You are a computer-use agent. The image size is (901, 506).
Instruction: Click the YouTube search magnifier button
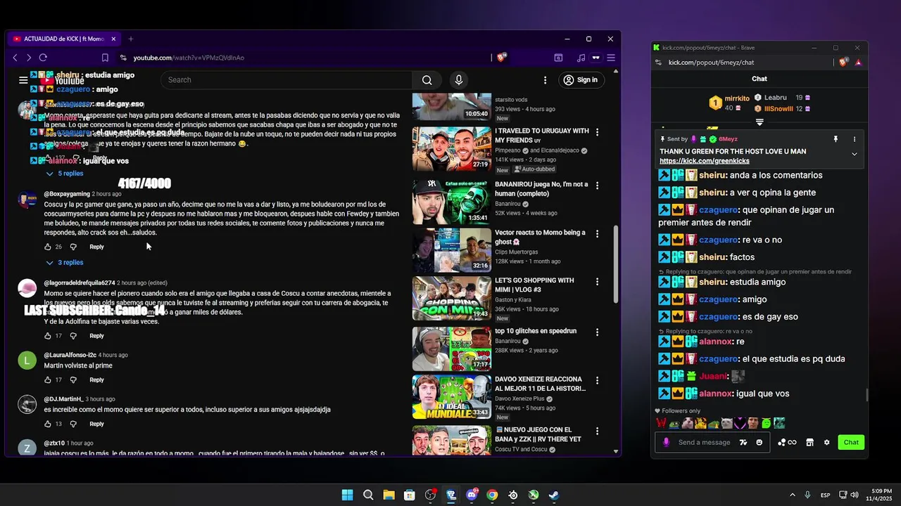427,80
